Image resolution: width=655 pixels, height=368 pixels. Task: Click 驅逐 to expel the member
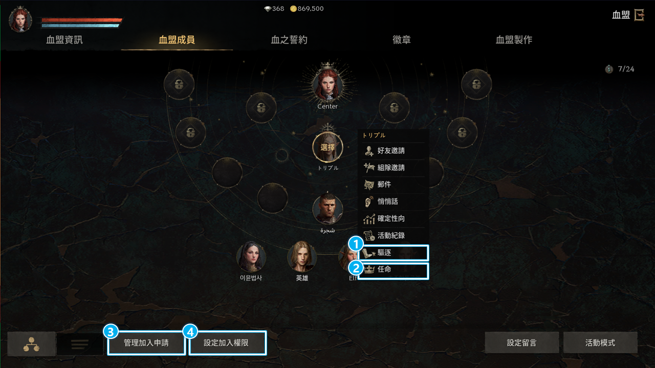(393, 252)
